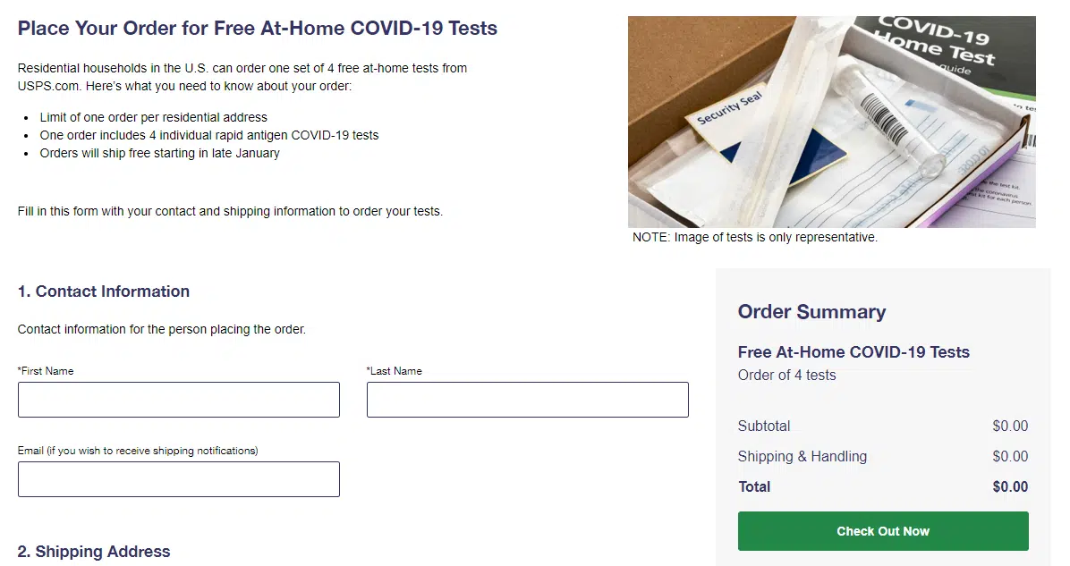Click the Subtotal row in Order Summary
This screenshot has height=566, width=1070.
[763, 426]
